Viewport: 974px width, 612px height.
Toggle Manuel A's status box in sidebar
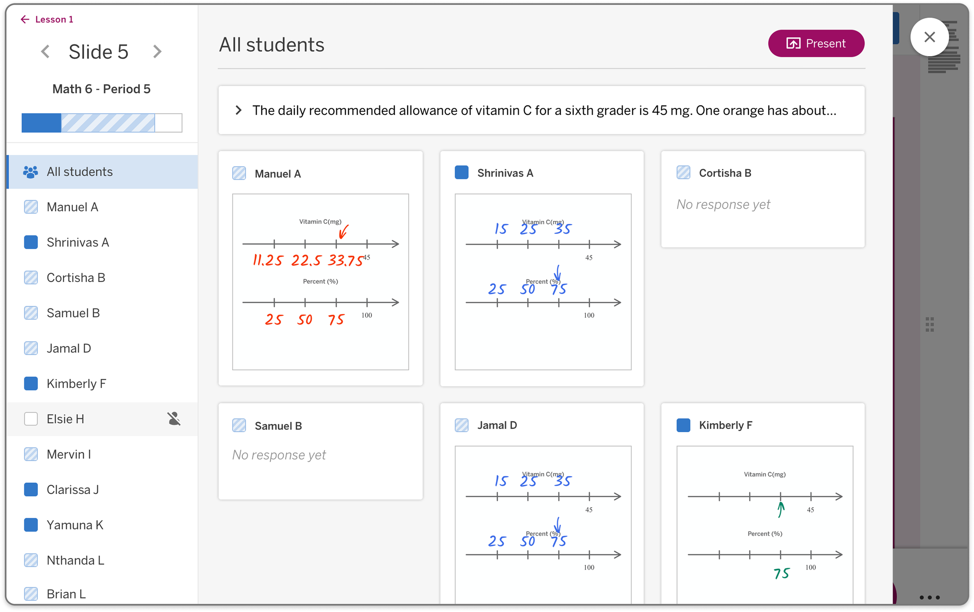[x=31, y=207]
